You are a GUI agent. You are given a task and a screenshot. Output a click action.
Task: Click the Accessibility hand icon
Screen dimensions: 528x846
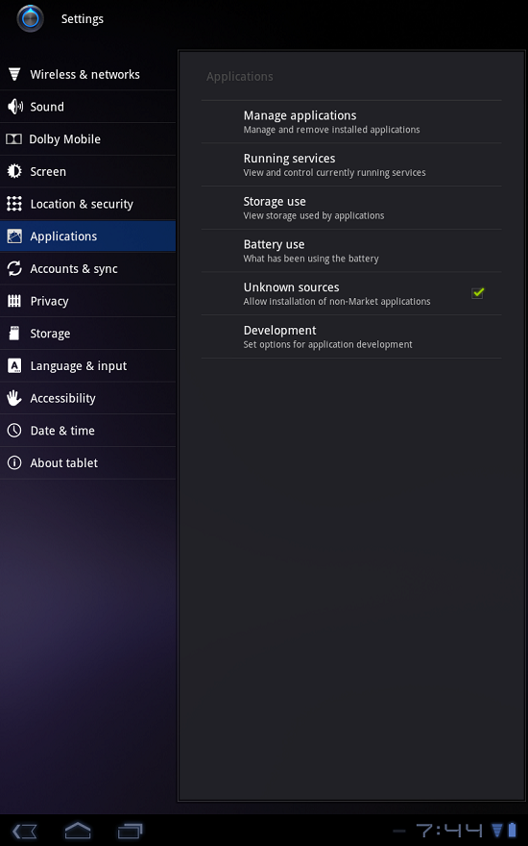point(14,398)
